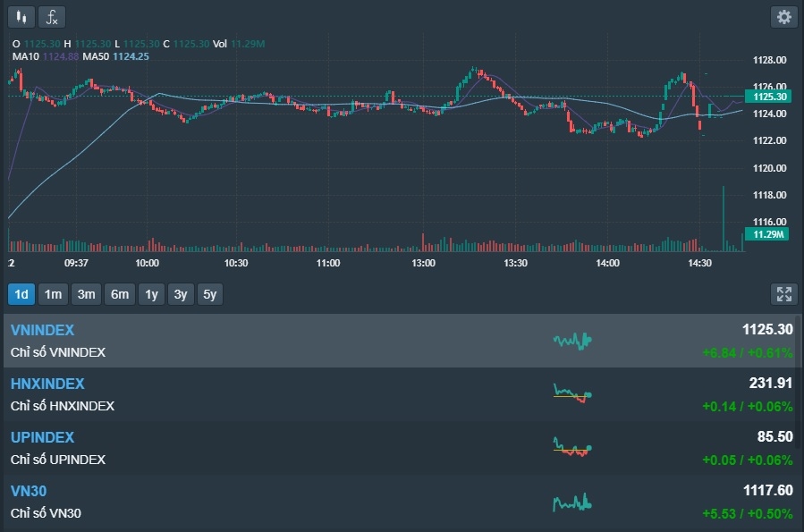Viewport: 804px width, 532px height.
Task: Expand chart to fullscreen
Action: coord(783,294)
